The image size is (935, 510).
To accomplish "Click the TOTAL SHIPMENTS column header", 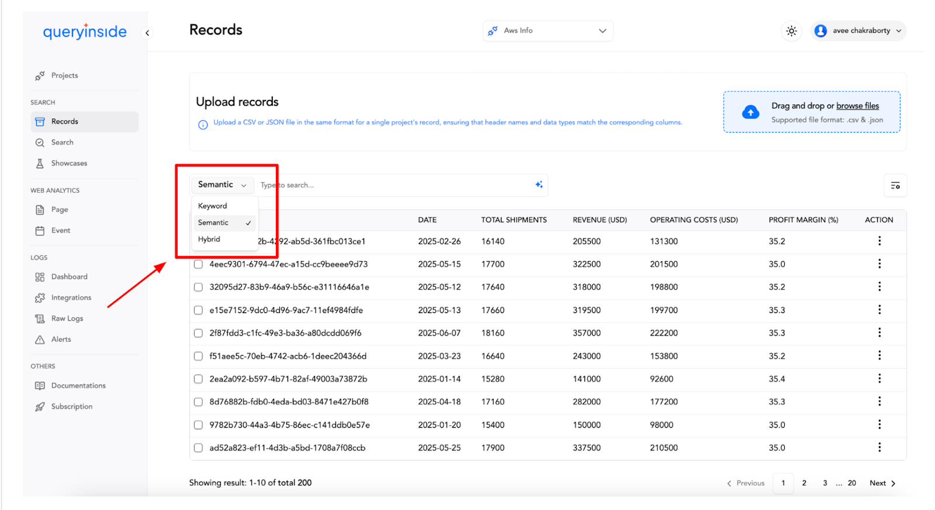I will tap(514, 220).
